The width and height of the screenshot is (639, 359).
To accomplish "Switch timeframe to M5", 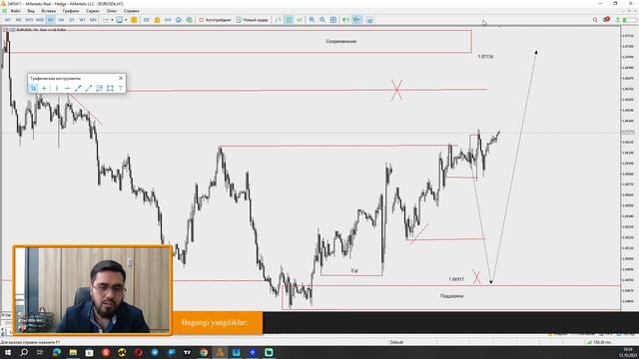I will click(18, 20).
